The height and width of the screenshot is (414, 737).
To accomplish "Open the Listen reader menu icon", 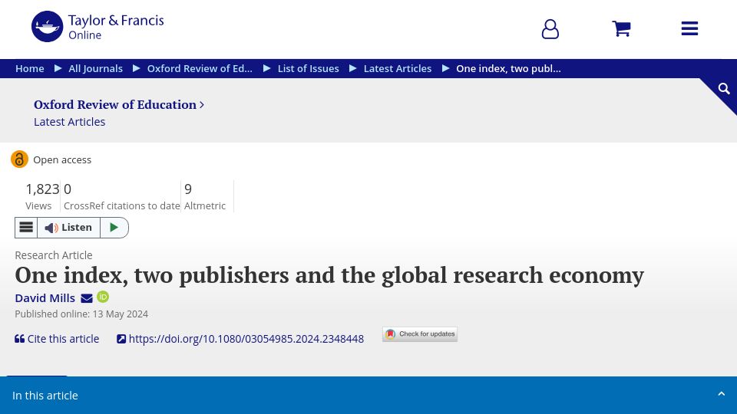I will coord(26,228).
